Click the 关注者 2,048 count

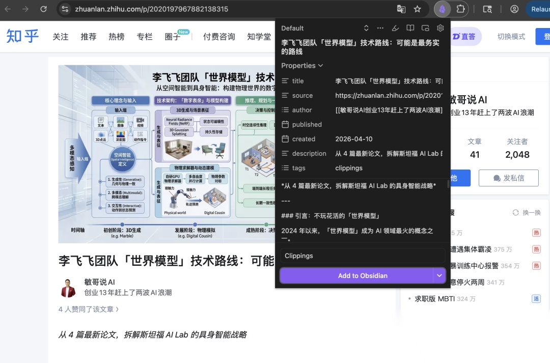pos(517,148)
